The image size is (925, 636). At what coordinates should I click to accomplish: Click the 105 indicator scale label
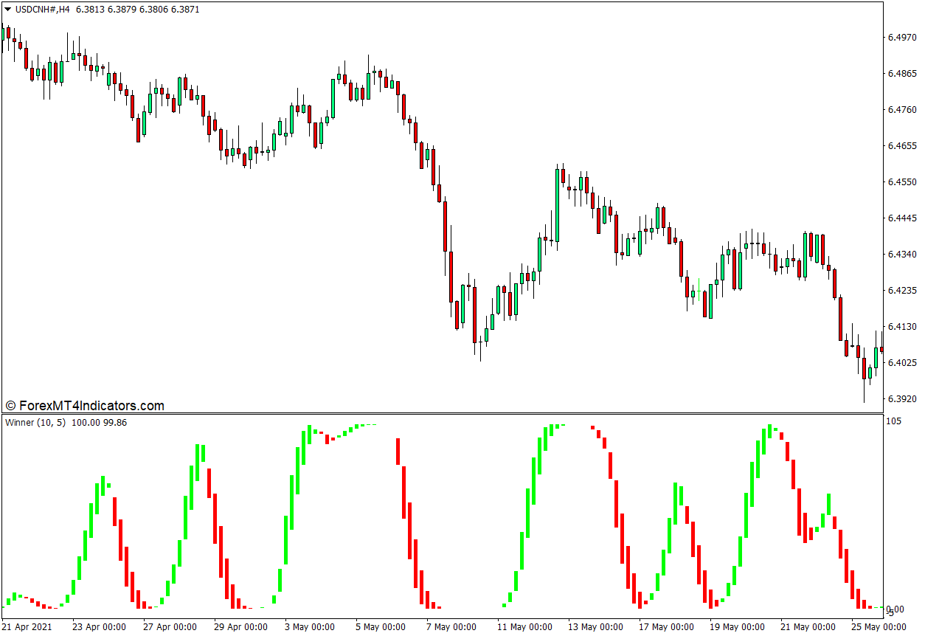point(894,421)
